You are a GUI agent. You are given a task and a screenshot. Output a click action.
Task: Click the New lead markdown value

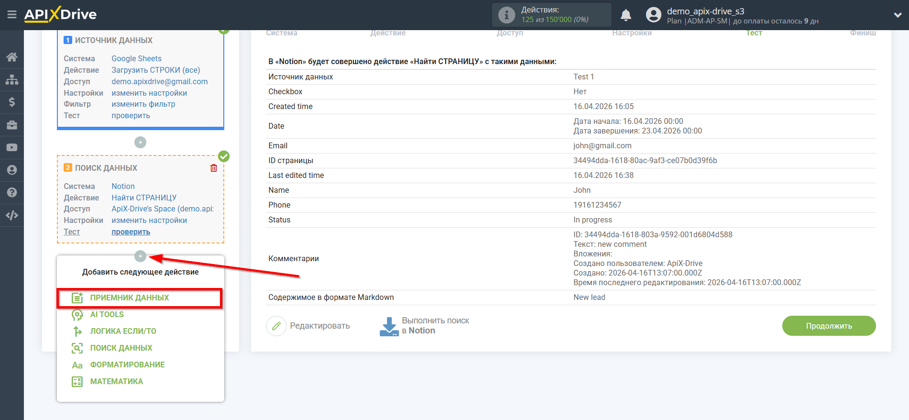click(x=589, y=297)
